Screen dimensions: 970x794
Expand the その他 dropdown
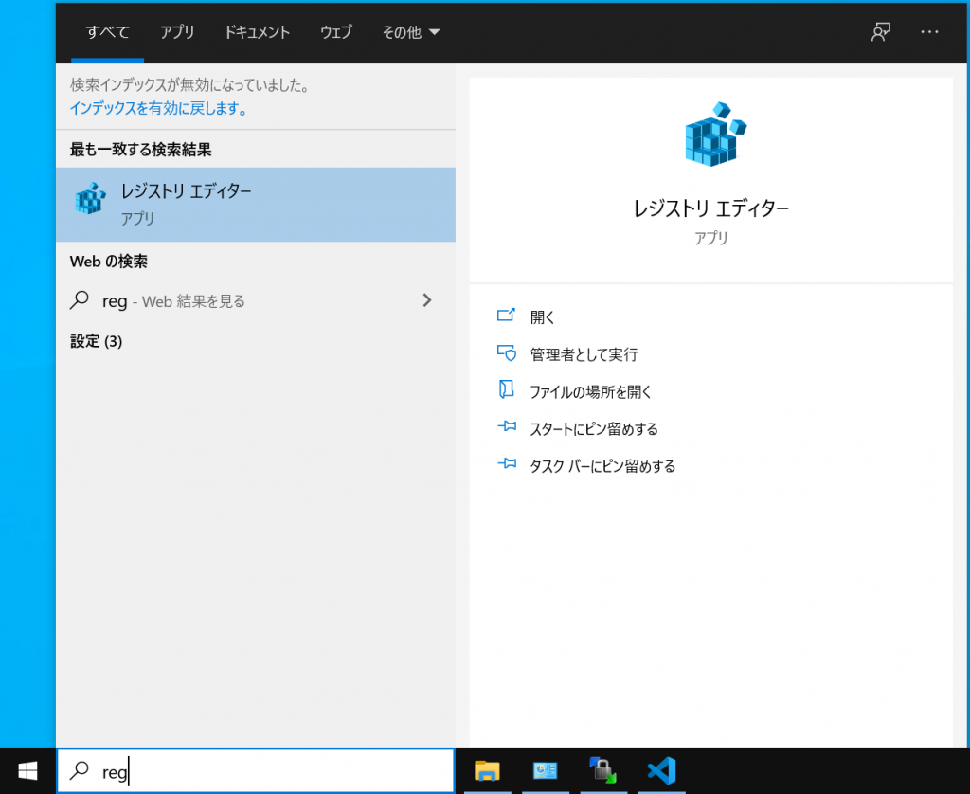point(411,32)
